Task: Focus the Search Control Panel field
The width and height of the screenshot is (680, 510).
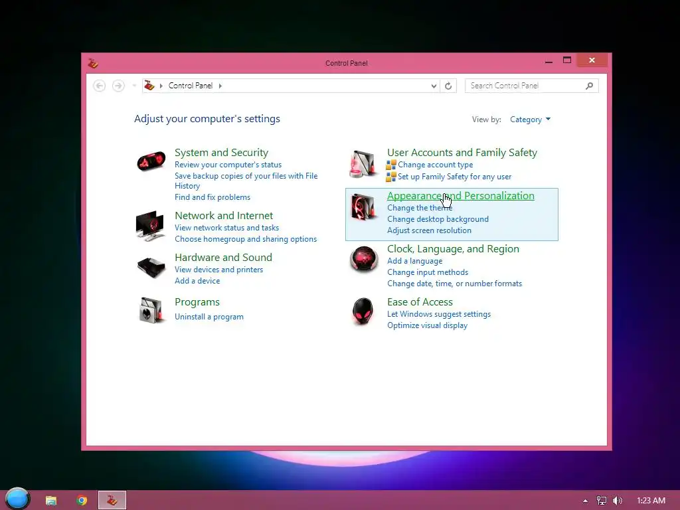Action: pos(532,86)
